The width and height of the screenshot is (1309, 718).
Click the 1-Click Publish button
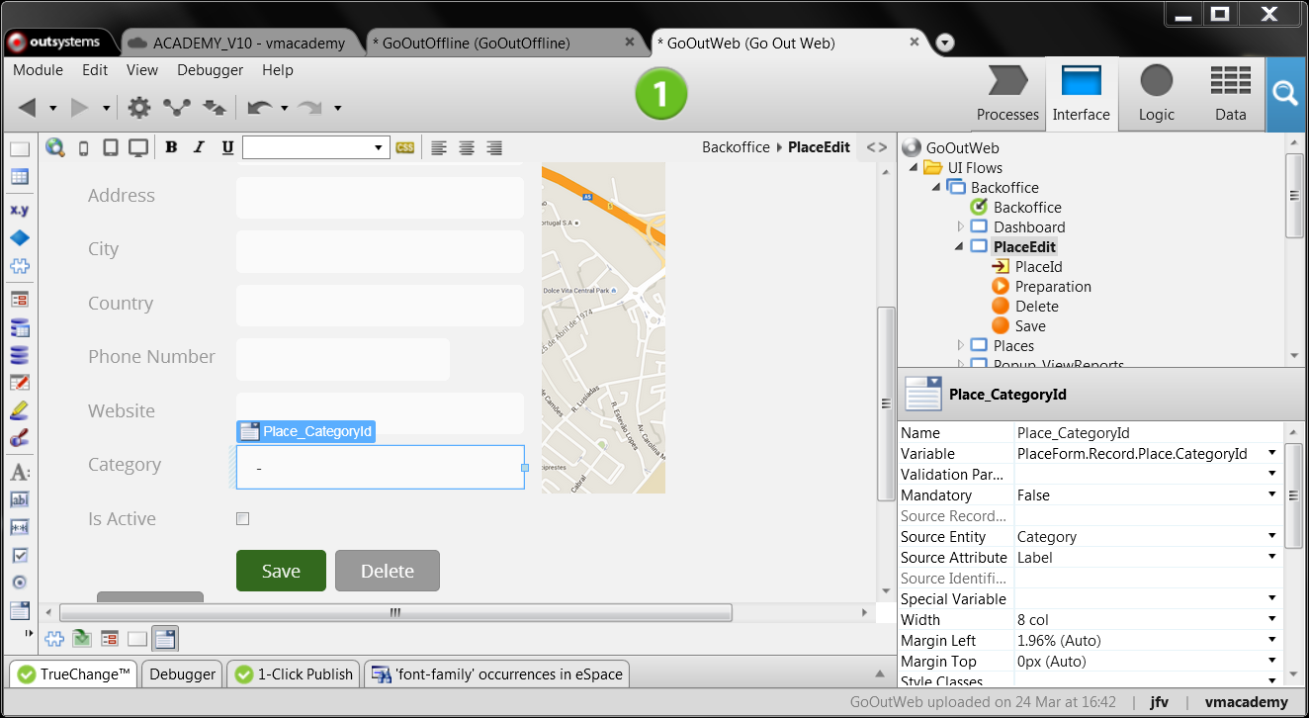[x=293, y=673]
